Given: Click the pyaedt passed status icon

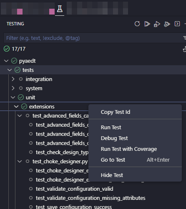Looking at the screenshot, I should point(14,61).
